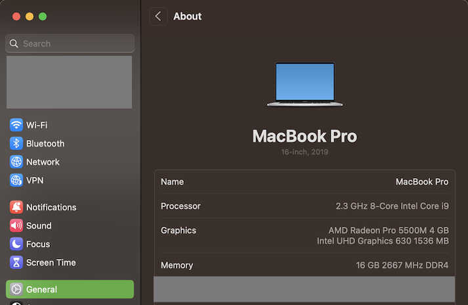Open Sound settings icon

pos(16,225)
